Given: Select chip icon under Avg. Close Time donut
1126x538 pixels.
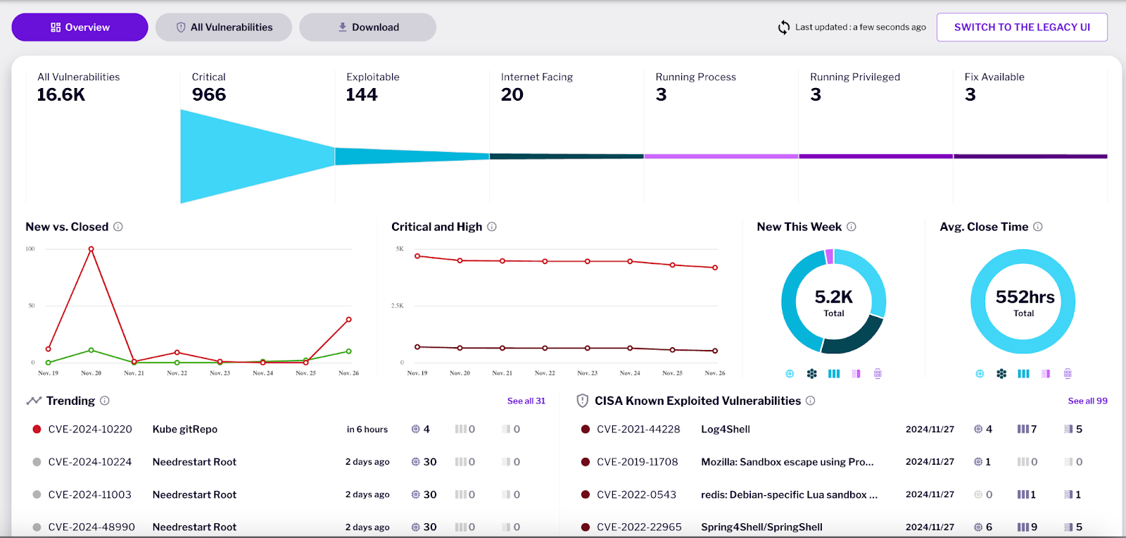Looking at the screenshot, I should [x=980, y=374].
